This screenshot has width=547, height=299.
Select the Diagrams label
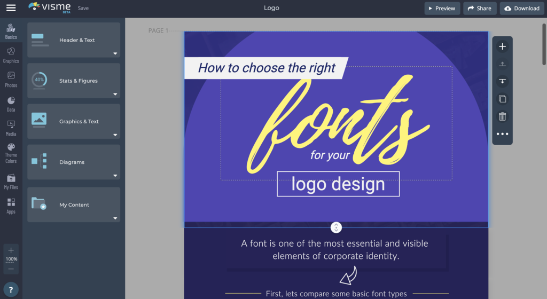tap(72, 162)
